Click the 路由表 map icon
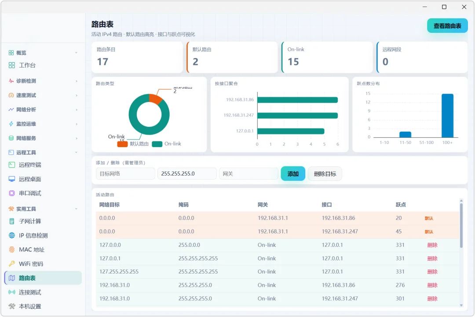Viewport: 475px width, 317px height. pyautogui.click(x=12, y=278)
